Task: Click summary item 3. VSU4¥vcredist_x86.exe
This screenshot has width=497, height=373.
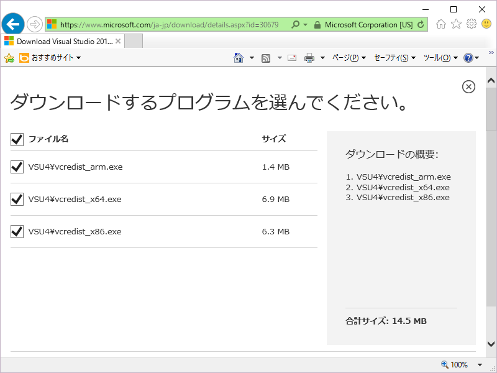Action: click(398, 197)
